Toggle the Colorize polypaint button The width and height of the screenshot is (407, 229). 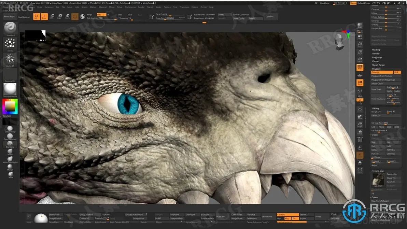pos(382,72)
